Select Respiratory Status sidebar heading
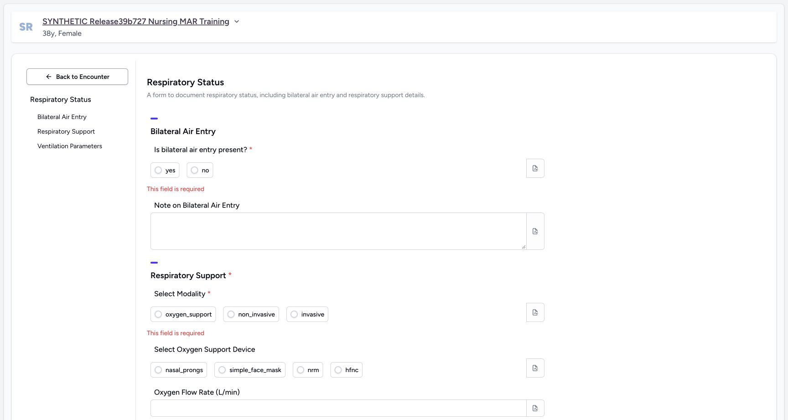The image size is (788, 420). click(x=61, y=99)
